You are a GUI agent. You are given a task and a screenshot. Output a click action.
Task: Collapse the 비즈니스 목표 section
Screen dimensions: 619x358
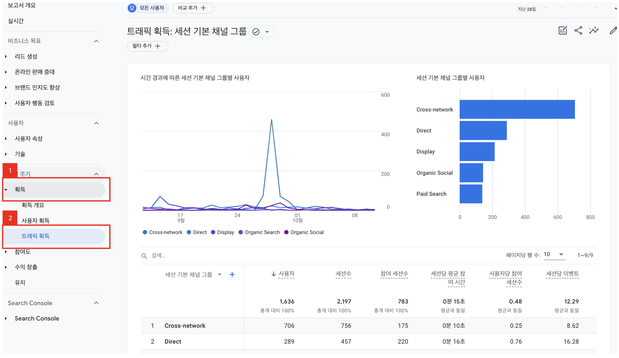(96, 41)
